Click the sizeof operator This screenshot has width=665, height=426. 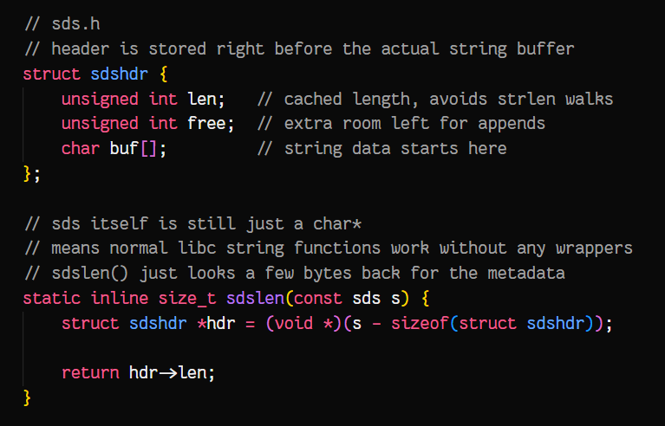(x=420, y=324)
